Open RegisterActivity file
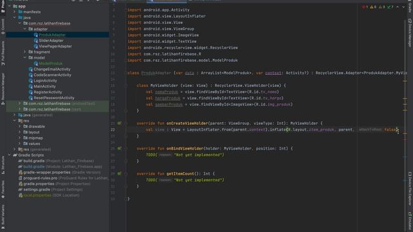413x232 pixels. 48,92
